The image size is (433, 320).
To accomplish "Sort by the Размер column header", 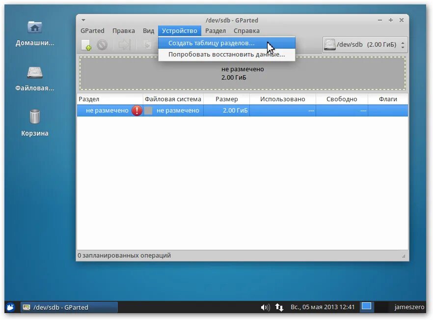I will (226, 99).
